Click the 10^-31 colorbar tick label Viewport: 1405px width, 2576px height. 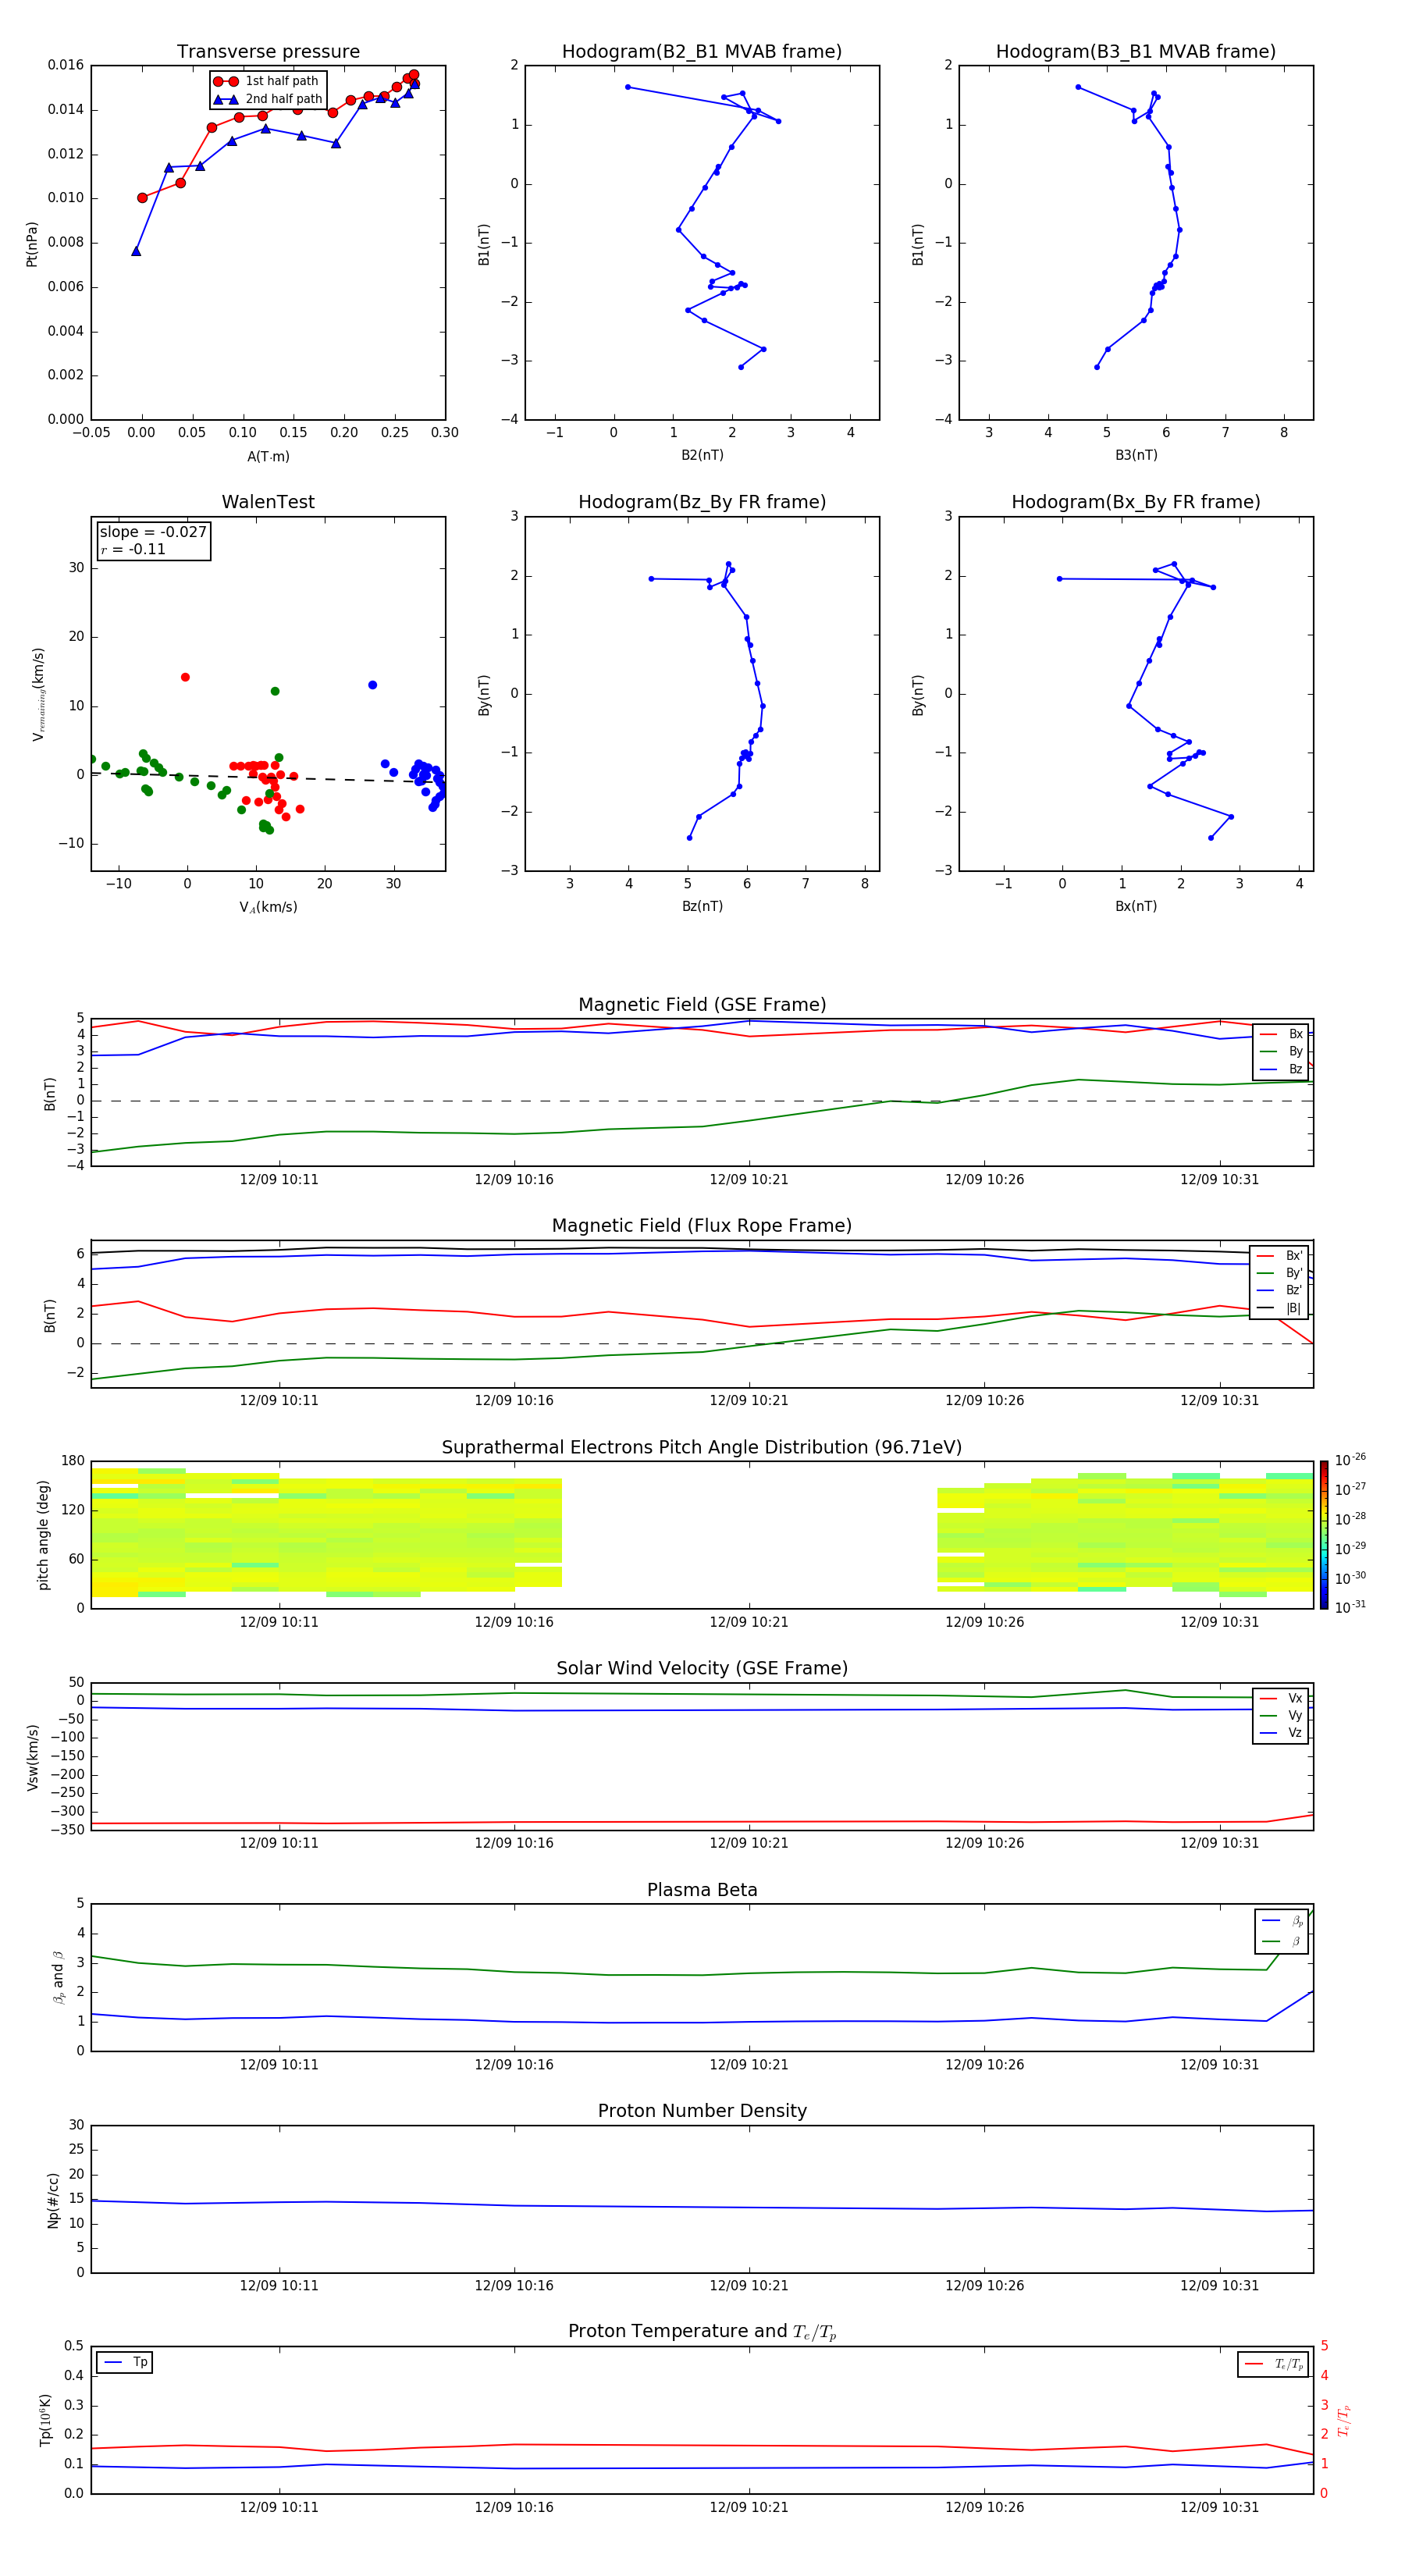pyautogui.click(x=1350, y=1607)
